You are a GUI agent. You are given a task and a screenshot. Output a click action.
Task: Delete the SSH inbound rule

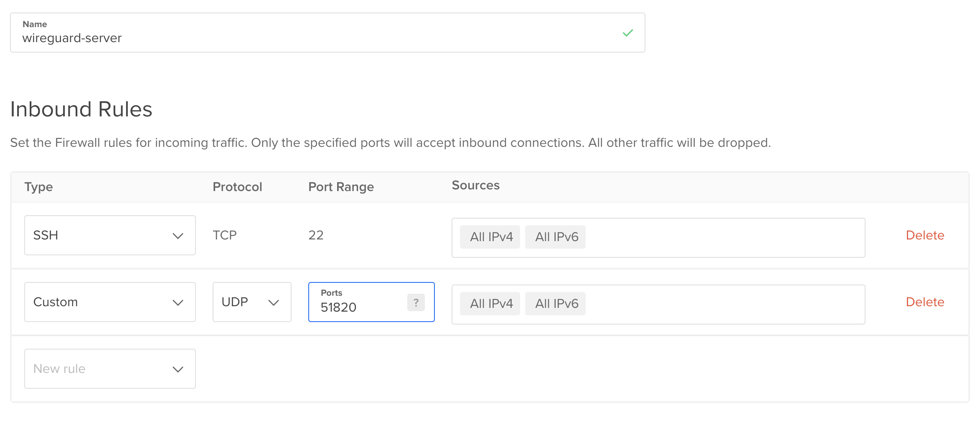pos(925,235)
